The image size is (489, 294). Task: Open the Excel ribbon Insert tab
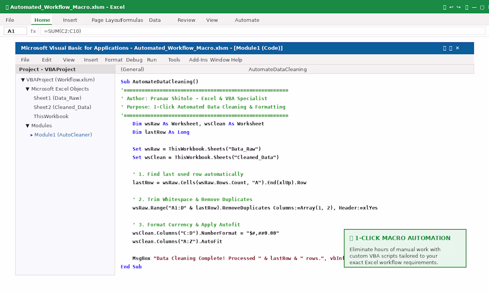(x=70, y=20)
